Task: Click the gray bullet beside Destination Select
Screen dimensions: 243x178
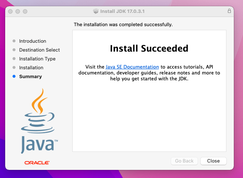Action: click(14, 50)
